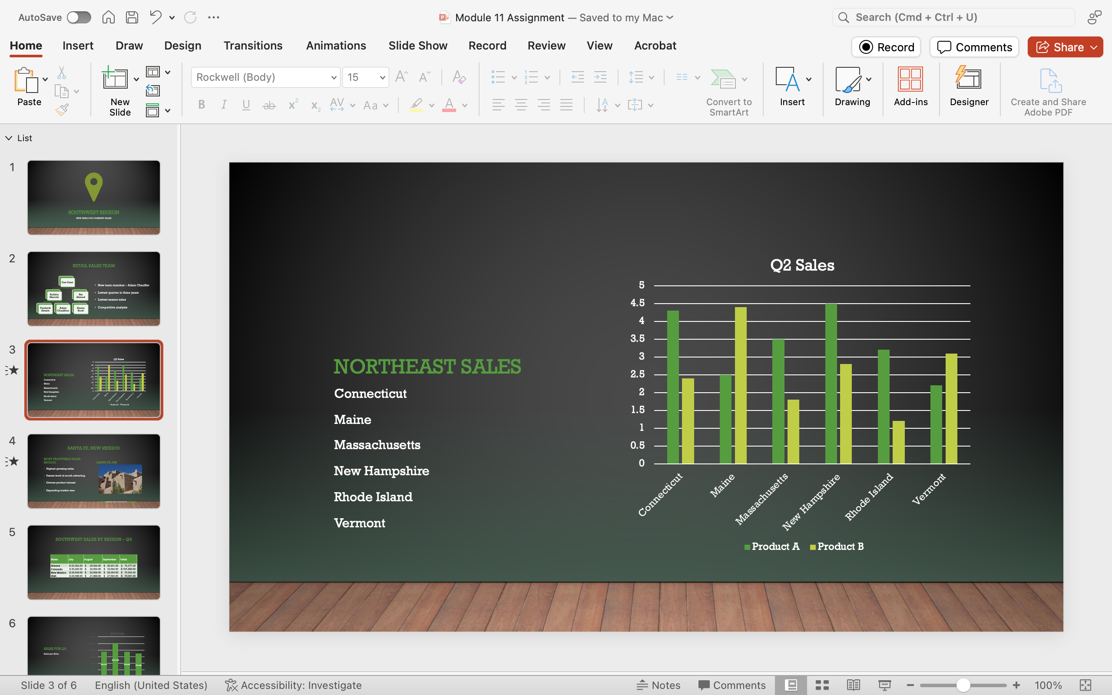The width and height of the screenshot is (1112, 695).
Task: Click the collaboration people icon top right
Action: point(1095,17)
